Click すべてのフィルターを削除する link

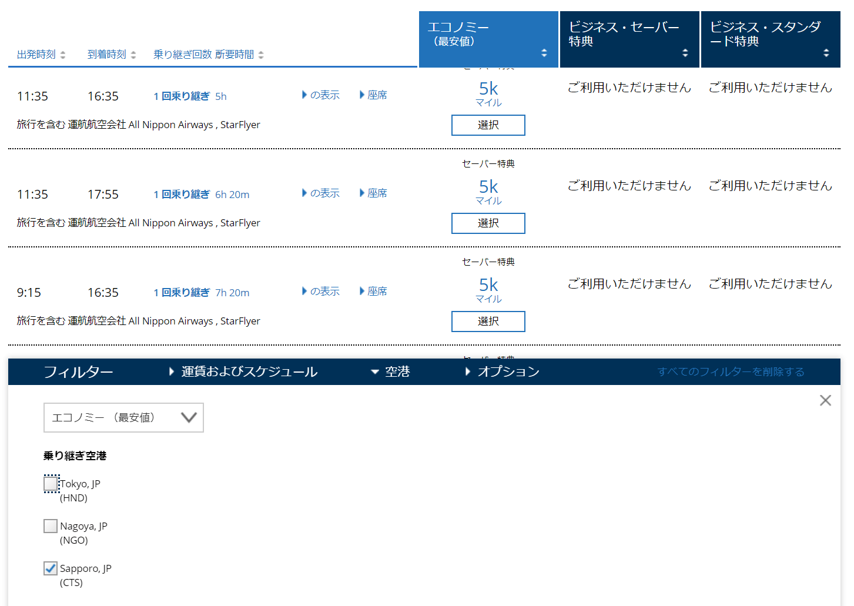[x=731, y=372]
